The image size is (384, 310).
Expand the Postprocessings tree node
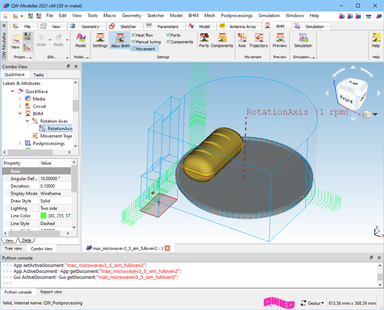20,143
